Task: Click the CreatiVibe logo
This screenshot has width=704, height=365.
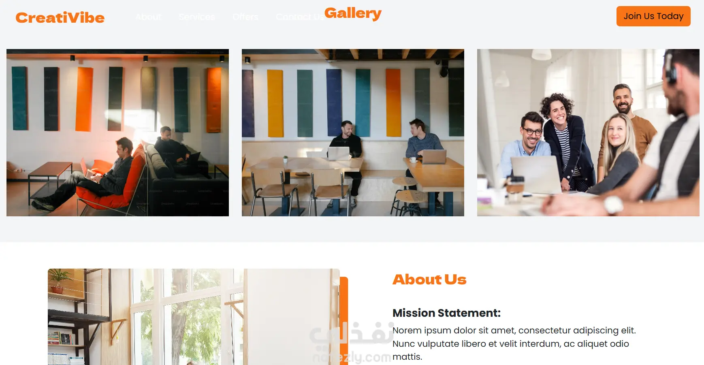Action: click(60, 17)
